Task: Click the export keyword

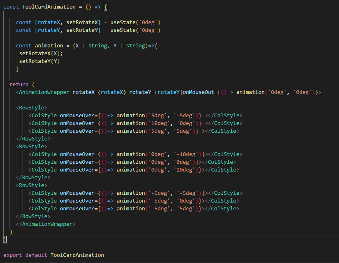Action: point(13,255)
